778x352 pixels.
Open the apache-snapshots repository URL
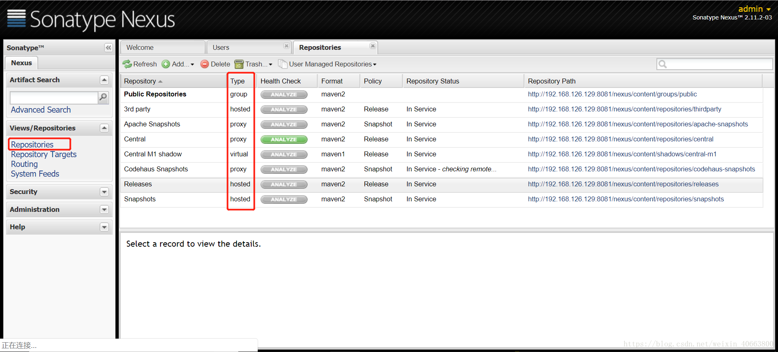(x=638, y=124)
